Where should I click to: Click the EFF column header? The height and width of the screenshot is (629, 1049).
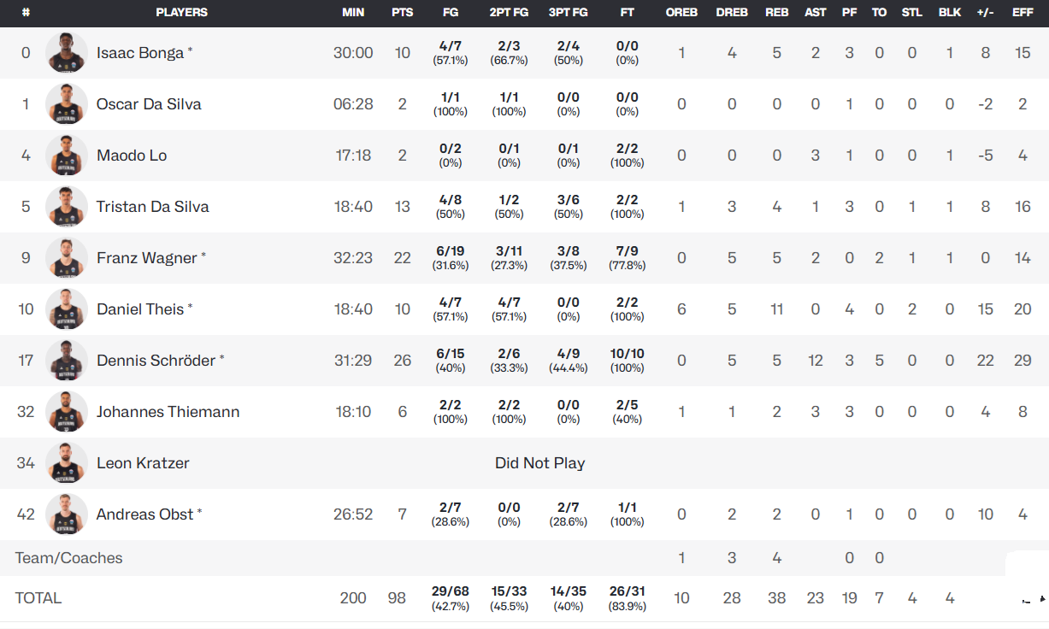(1022, 13)
